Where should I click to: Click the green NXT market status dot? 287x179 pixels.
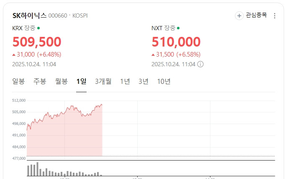[x=178, y=28]
